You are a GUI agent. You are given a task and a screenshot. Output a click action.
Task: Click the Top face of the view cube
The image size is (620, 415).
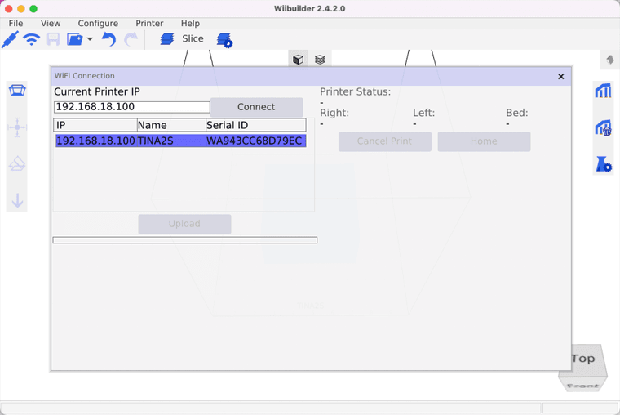pyautogui.click(x=582, y=359)
